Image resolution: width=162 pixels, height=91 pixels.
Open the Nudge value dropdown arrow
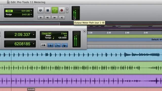[31, 15]
